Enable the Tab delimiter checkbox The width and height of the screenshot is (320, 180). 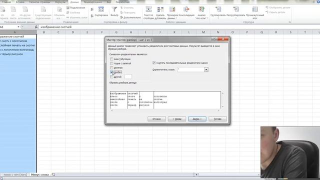111,59
